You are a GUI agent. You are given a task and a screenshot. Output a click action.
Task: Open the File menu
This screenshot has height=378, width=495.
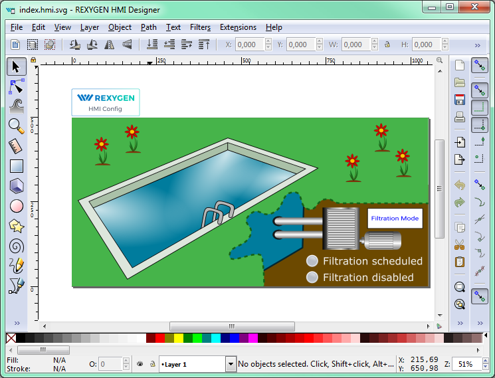tap(17, 27)
